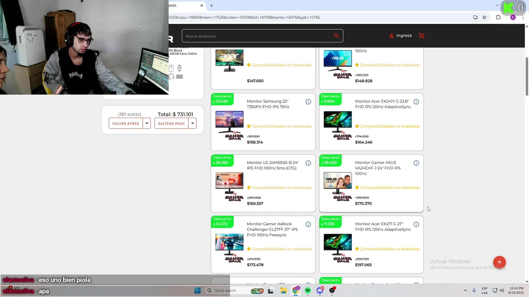Open info icon for Acer EK271 G monitor

416,224
